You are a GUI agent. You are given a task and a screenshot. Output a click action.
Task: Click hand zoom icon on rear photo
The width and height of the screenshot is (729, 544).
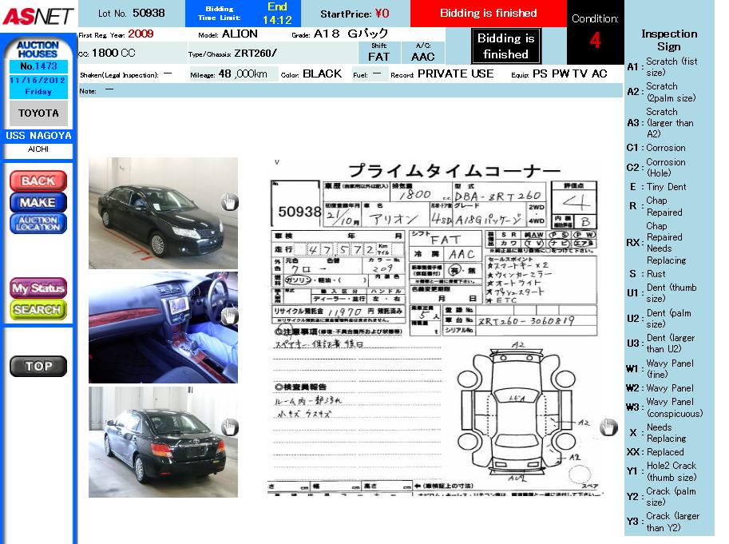pyautogui.click(x=229, y=428)
